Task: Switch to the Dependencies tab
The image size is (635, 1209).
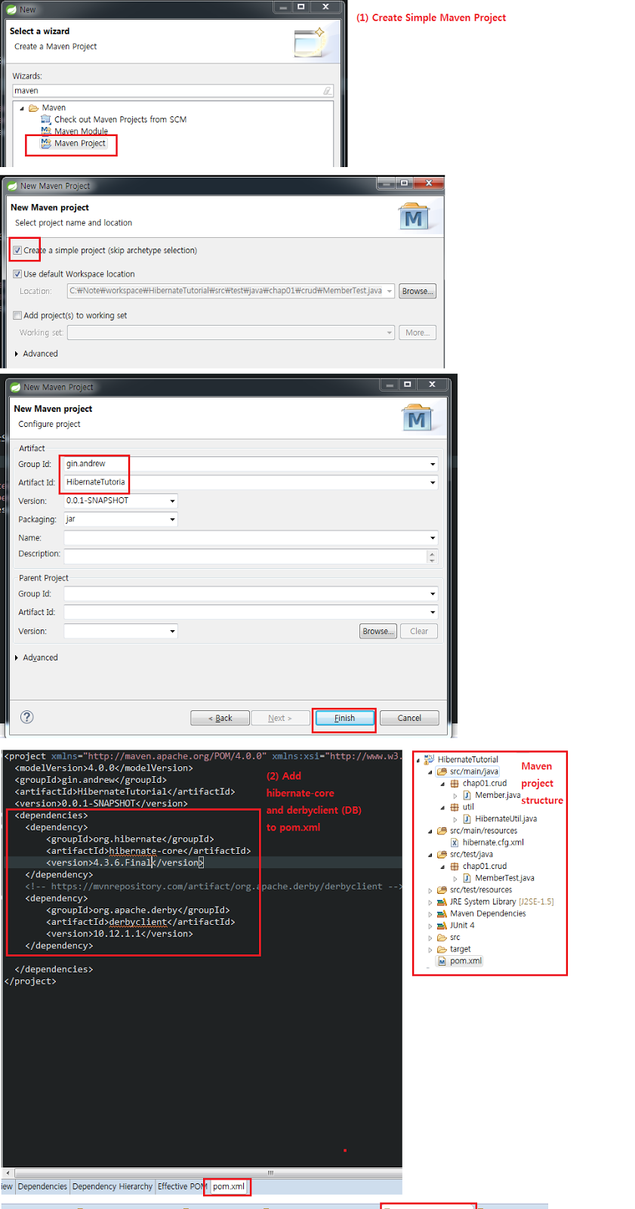Action: [42, 1186]
